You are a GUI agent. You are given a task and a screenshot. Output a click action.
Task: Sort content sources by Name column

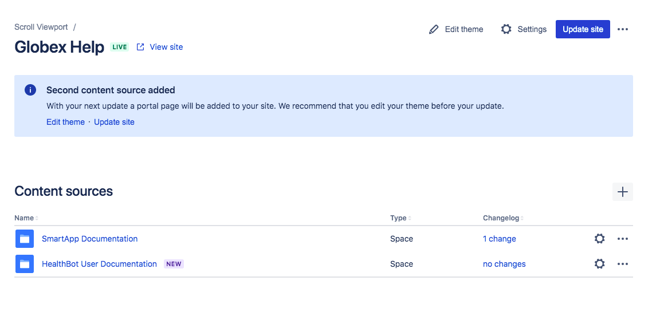click(26, 218)
